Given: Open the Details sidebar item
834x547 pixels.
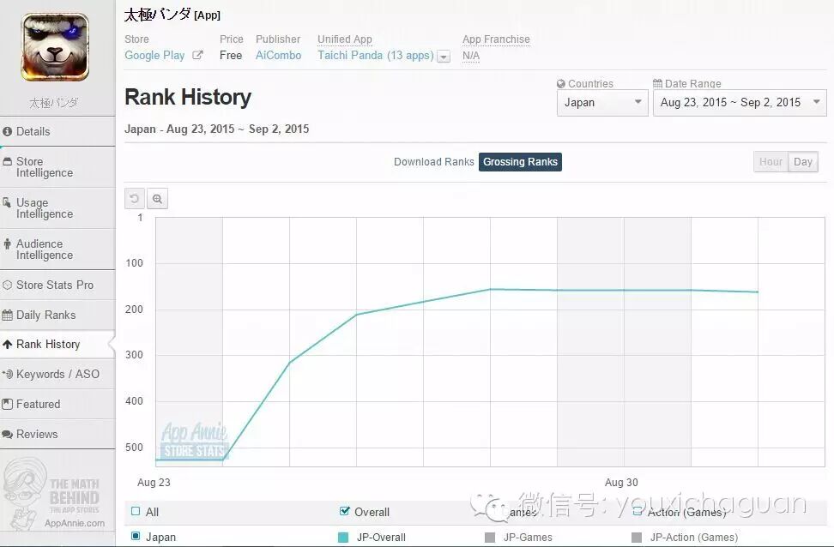Looking at the screenshot, I should point(57,131).
